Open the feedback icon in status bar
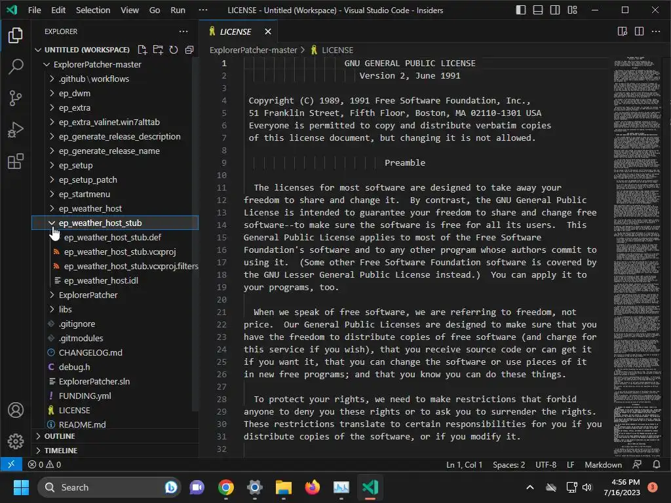This screenshot has height=503, width=671. [x=637, y=464]
